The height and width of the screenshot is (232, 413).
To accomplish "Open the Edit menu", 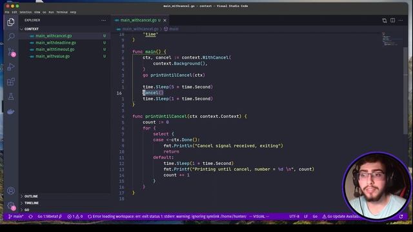I will (x=14, y=12).
